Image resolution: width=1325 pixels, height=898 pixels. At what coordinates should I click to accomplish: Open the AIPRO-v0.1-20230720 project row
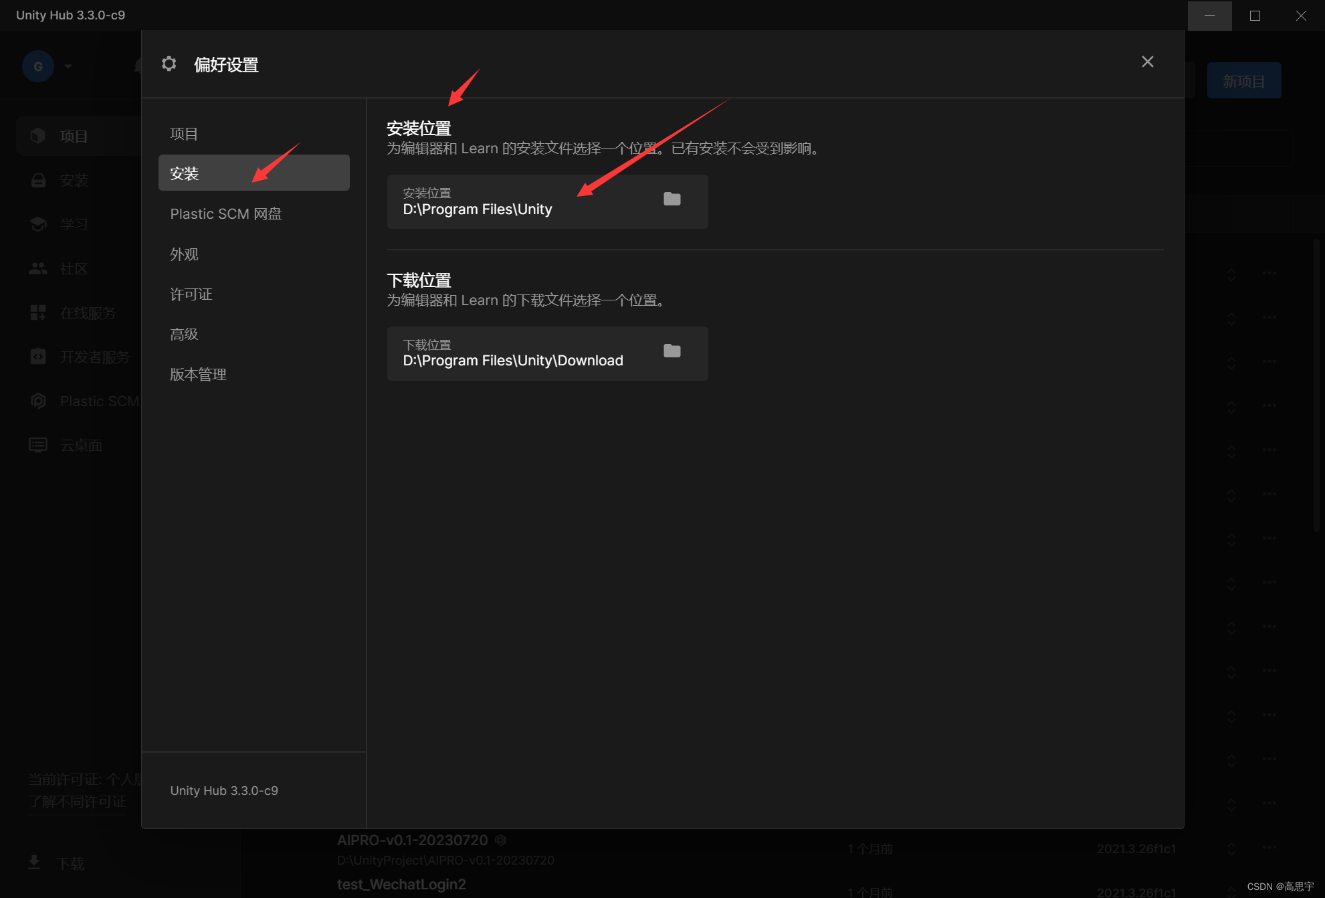pyautogui.click(x=762, y=849)
